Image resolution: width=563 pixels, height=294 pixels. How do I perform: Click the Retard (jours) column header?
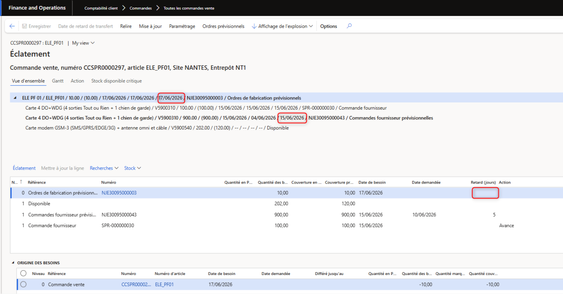pyautogui.click(x=483, y=182)
